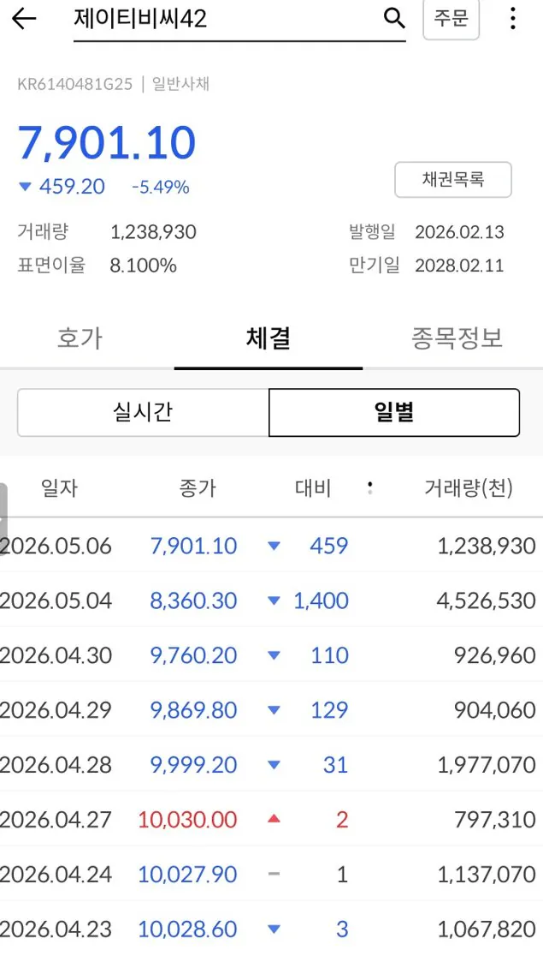Tap the 주문 order button
The width and height of the screenshot is (543, 962).
pos(452,18)
